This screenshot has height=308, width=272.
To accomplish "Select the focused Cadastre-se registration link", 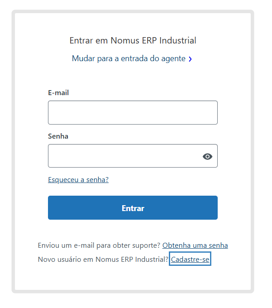I will (x=190, y=259).
